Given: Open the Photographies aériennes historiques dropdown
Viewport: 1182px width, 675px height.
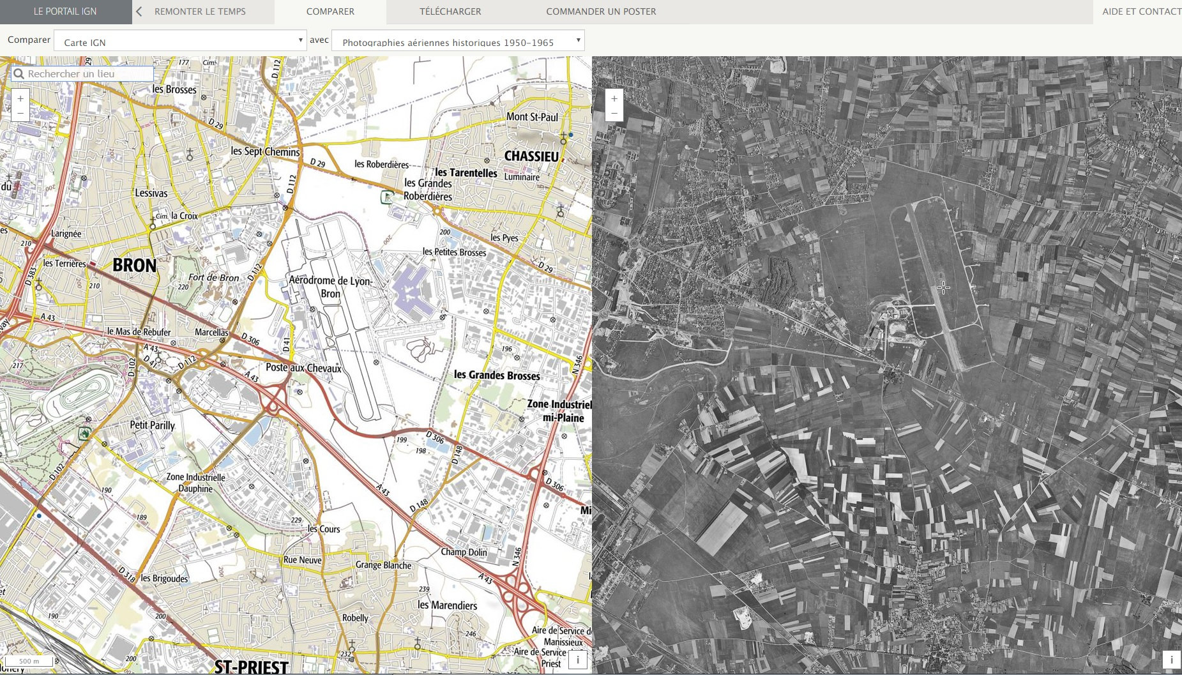Looking at the screenshot, I should pos(458,41).
